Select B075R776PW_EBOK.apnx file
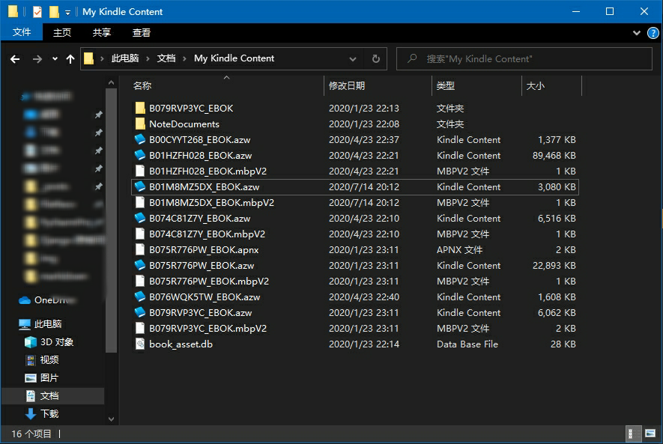Image resolution: width=663 pixels, height=444 pixels. coord(203,250)
